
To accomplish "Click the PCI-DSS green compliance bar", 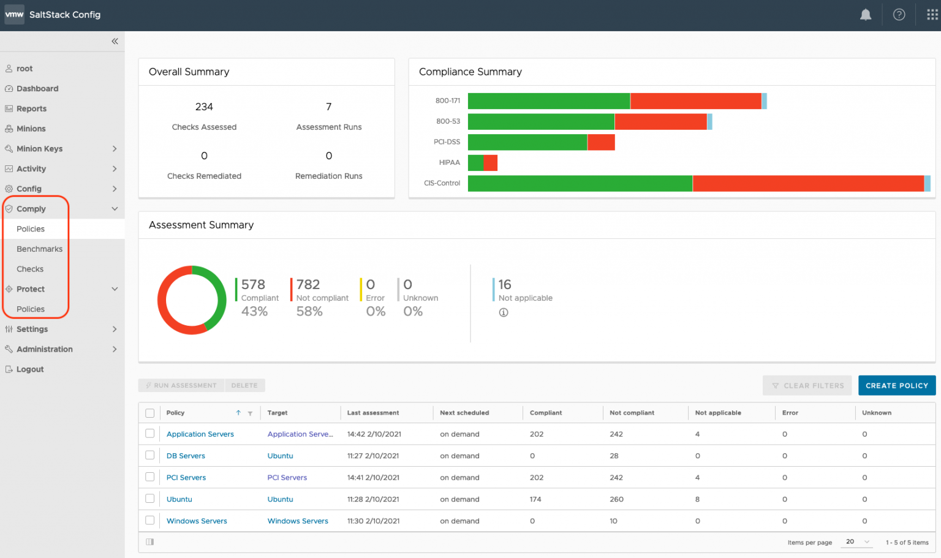I will [x=527, y=142].
